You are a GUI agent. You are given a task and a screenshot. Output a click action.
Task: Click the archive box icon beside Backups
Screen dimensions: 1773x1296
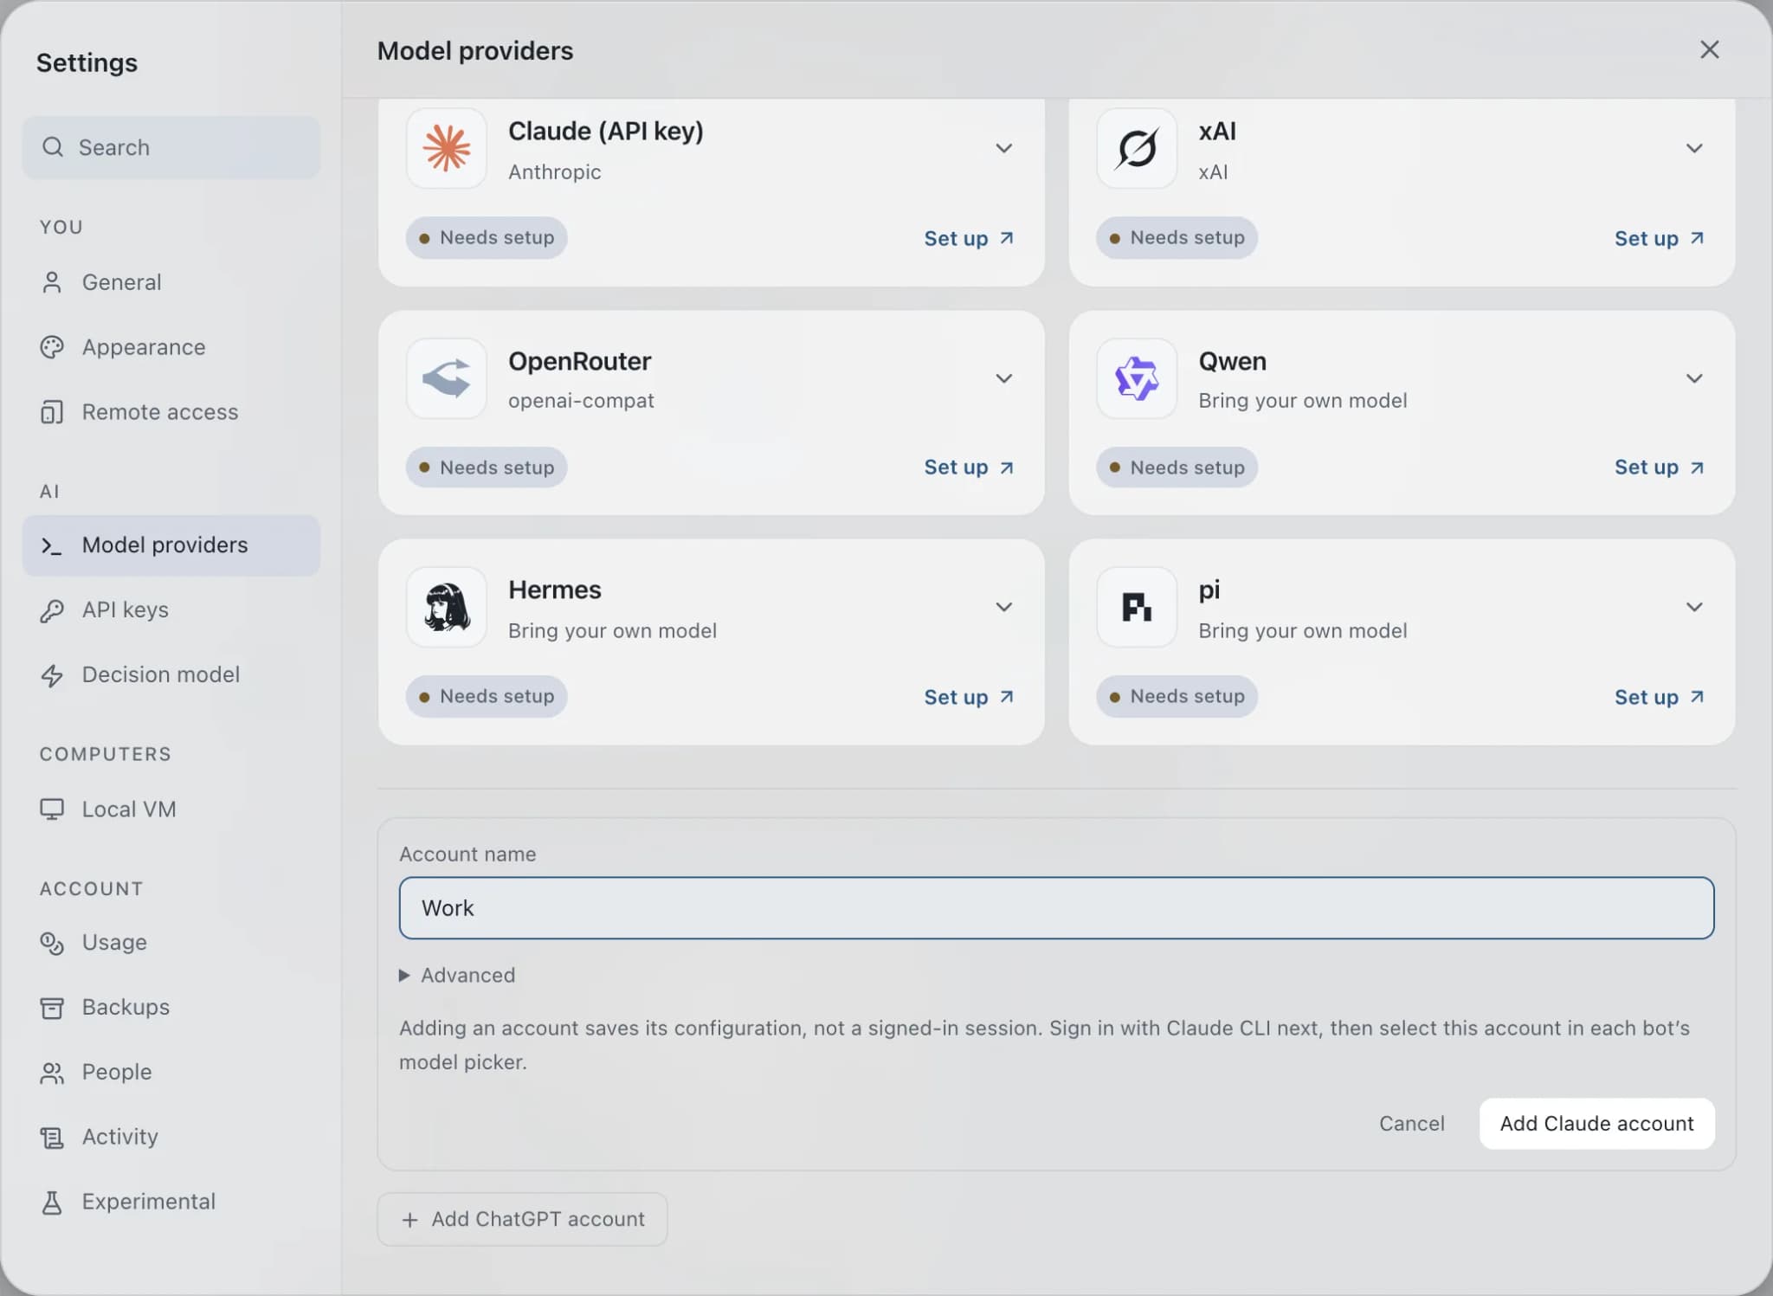coord(52,1008)
